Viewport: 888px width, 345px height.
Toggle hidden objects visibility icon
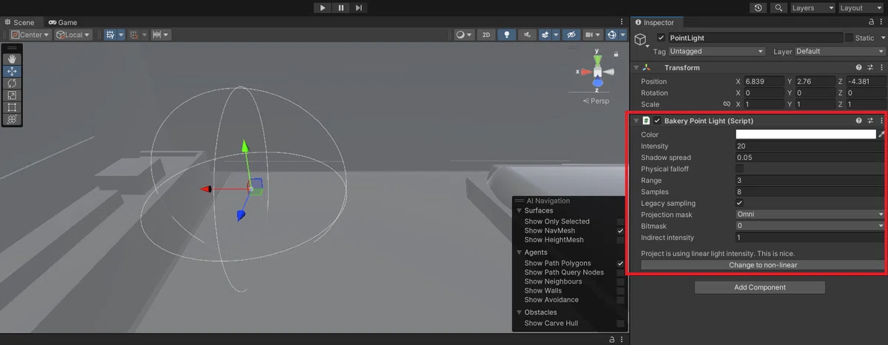[x=570, y=35]
